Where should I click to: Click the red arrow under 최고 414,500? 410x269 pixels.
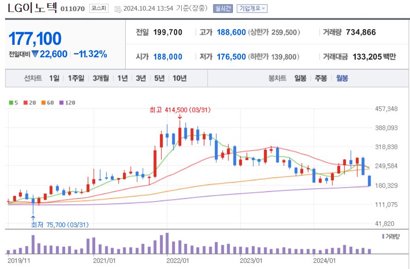[x=179, y=117]
